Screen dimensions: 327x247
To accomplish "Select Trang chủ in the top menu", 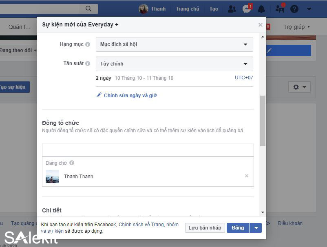I will 188,8.
